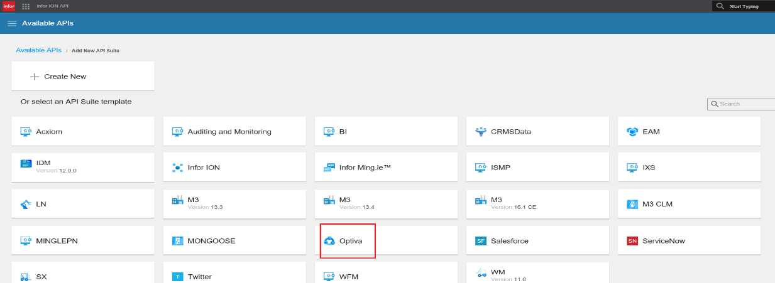Select the EAM template card
The image size is (775, 283).
690,132
